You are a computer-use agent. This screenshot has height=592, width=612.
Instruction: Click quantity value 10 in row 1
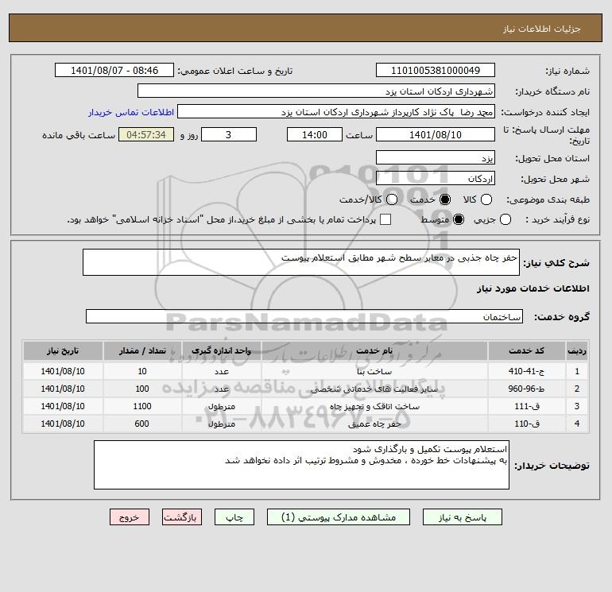point(142,371)
